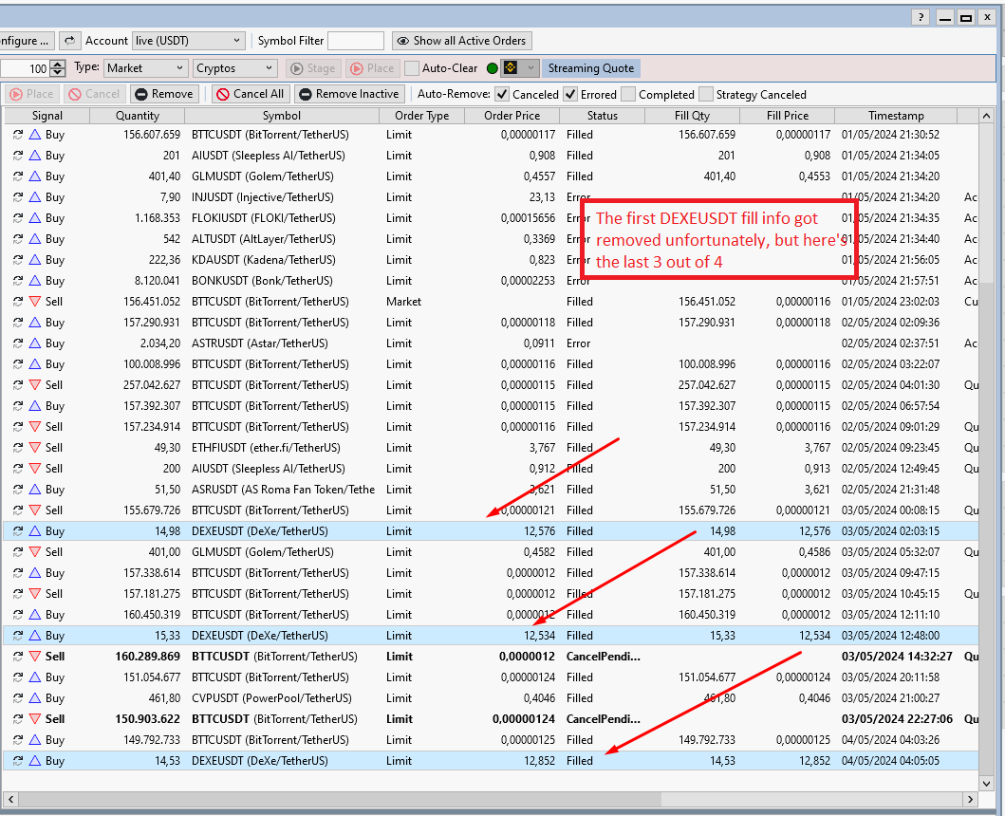This screenshot has width=1005, height=816.
Task: Click the horizontal scrollbar right arrow
Action: (x=971, y=799)
